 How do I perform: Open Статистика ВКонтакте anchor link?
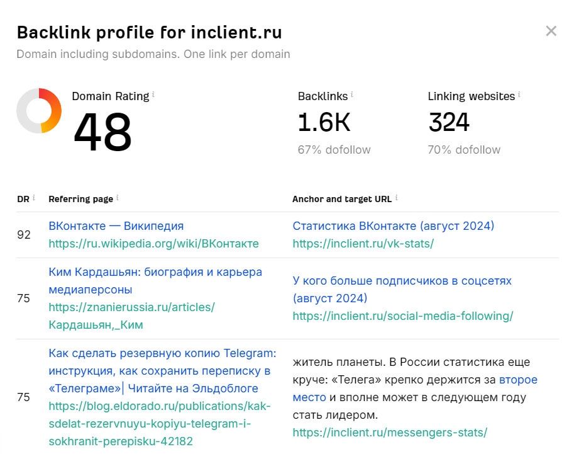point(393,226)
